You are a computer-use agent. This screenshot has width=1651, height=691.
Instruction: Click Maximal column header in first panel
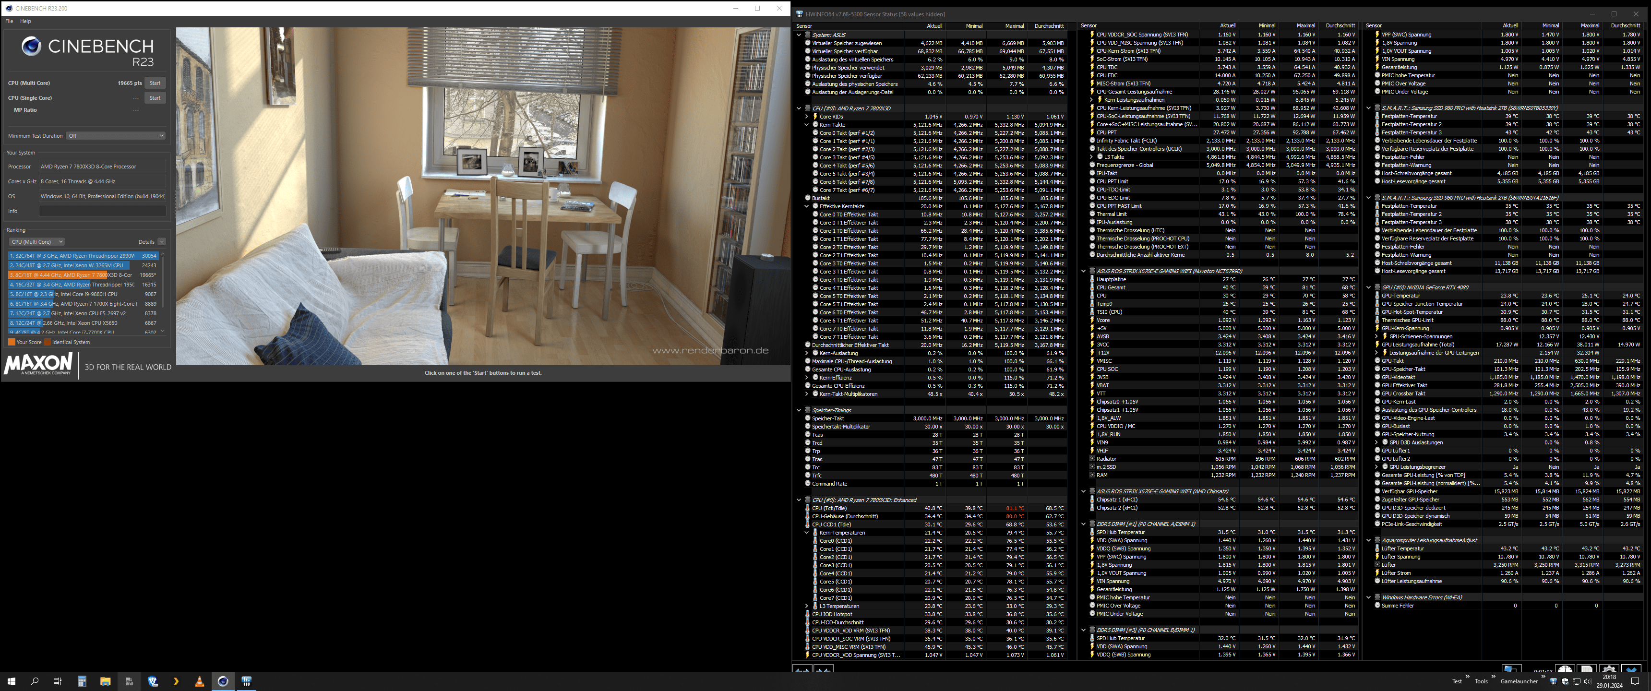[1014, 25]
